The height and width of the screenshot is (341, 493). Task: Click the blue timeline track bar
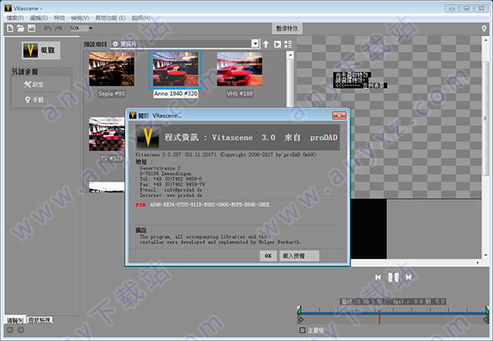point(393,313)
